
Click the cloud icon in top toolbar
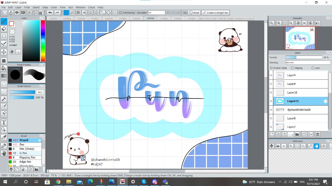click(x=5, y=13)
